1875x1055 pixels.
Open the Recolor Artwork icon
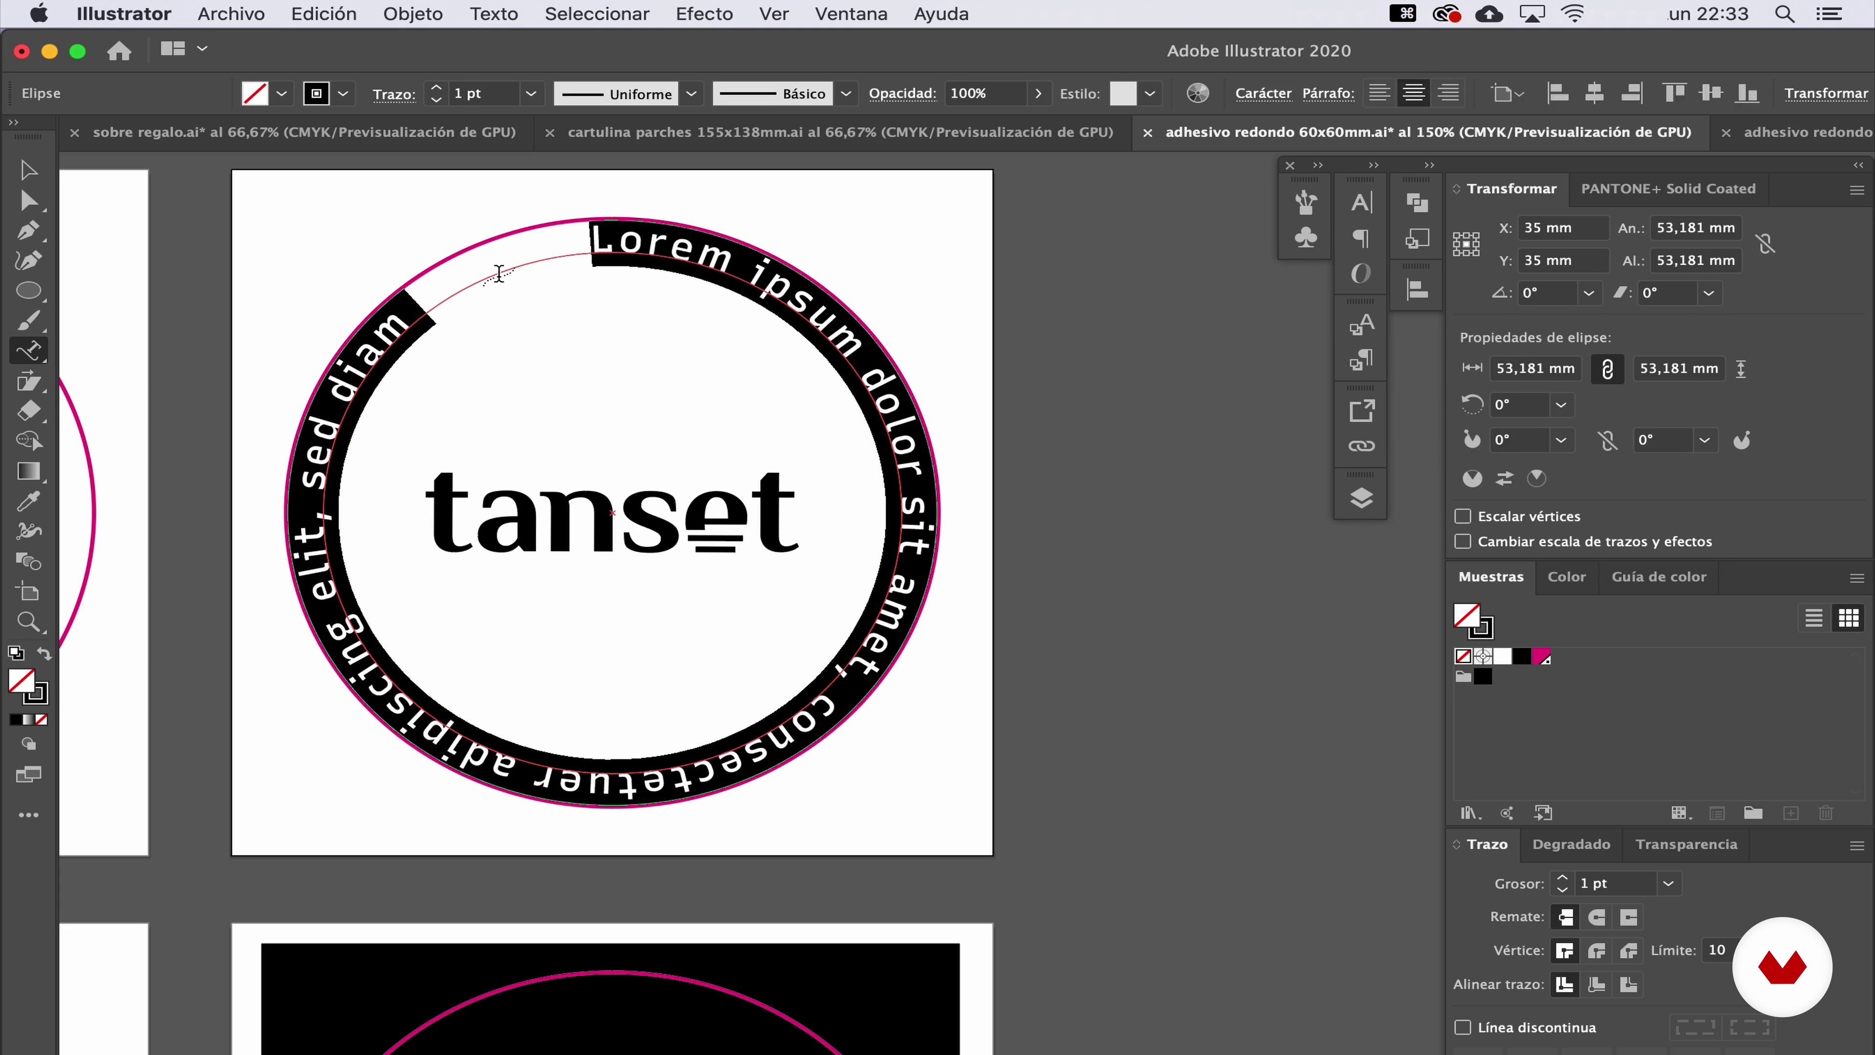[x=1197, y=93]
